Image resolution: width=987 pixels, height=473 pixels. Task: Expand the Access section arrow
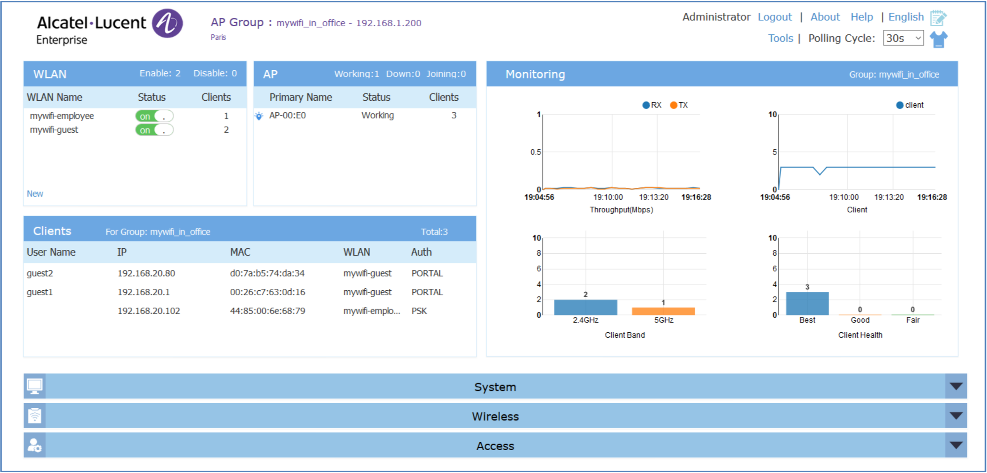click(956, 446)
